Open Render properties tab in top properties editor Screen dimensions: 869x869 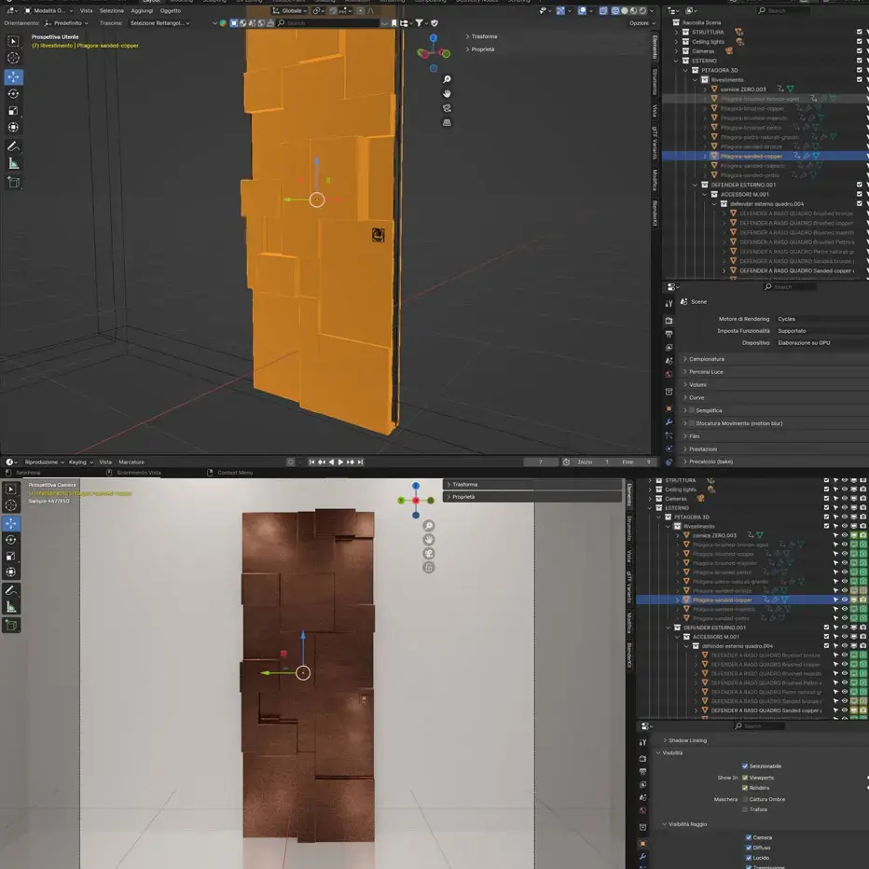[x=669, y=321]
